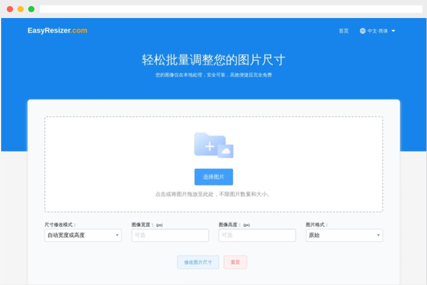427x285 pixels.
Task: Click the dashed drop zone hint text
Action: click(x=213, y=194)
